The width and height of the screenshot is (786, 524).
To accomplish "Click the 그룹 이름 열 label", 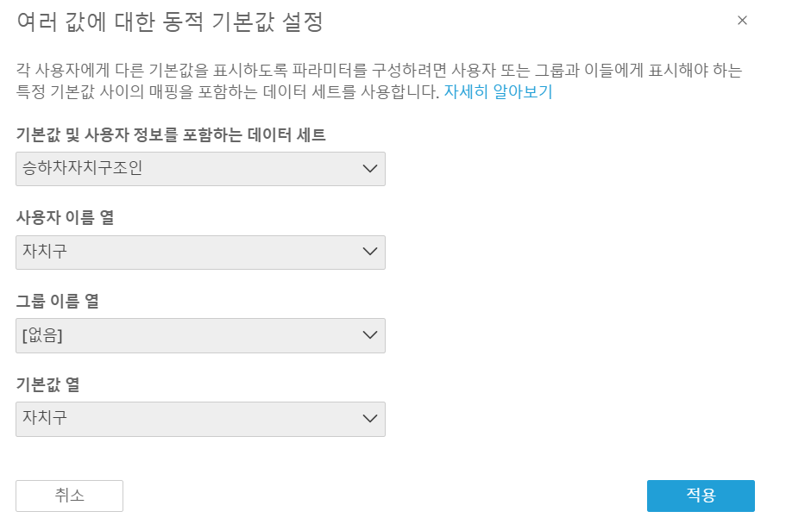I will pyautogui.click(x=58, y=301).
